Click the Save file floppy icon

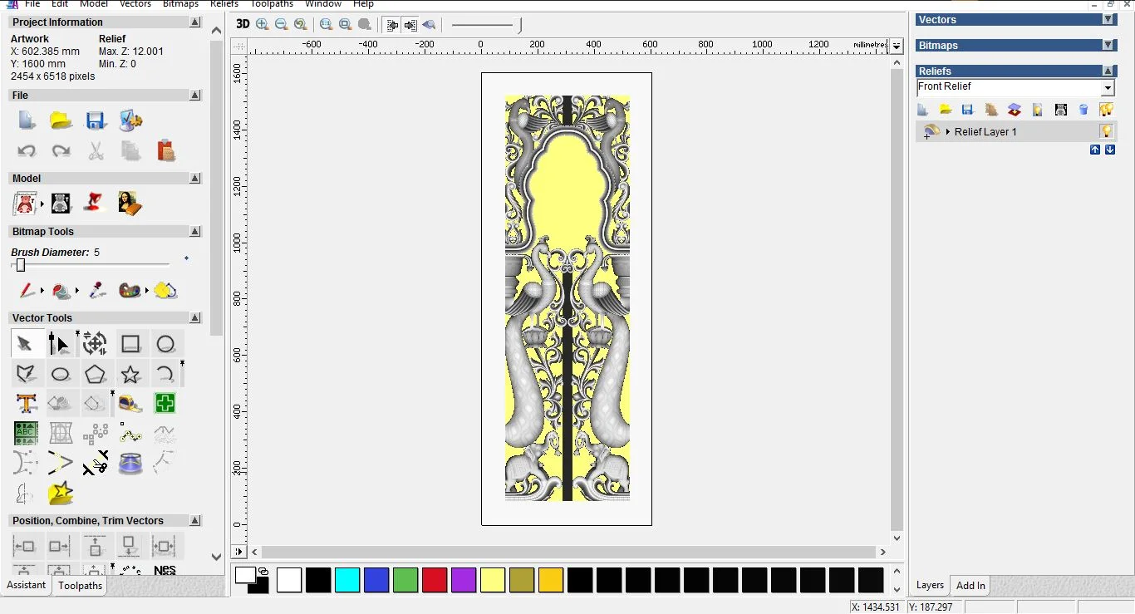96,120
